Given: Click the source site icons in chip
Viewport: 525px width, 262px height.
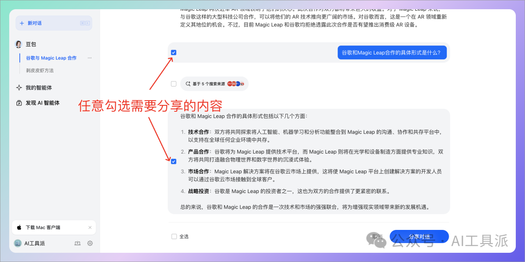Looking at the screenshot, I should [236, 84].
